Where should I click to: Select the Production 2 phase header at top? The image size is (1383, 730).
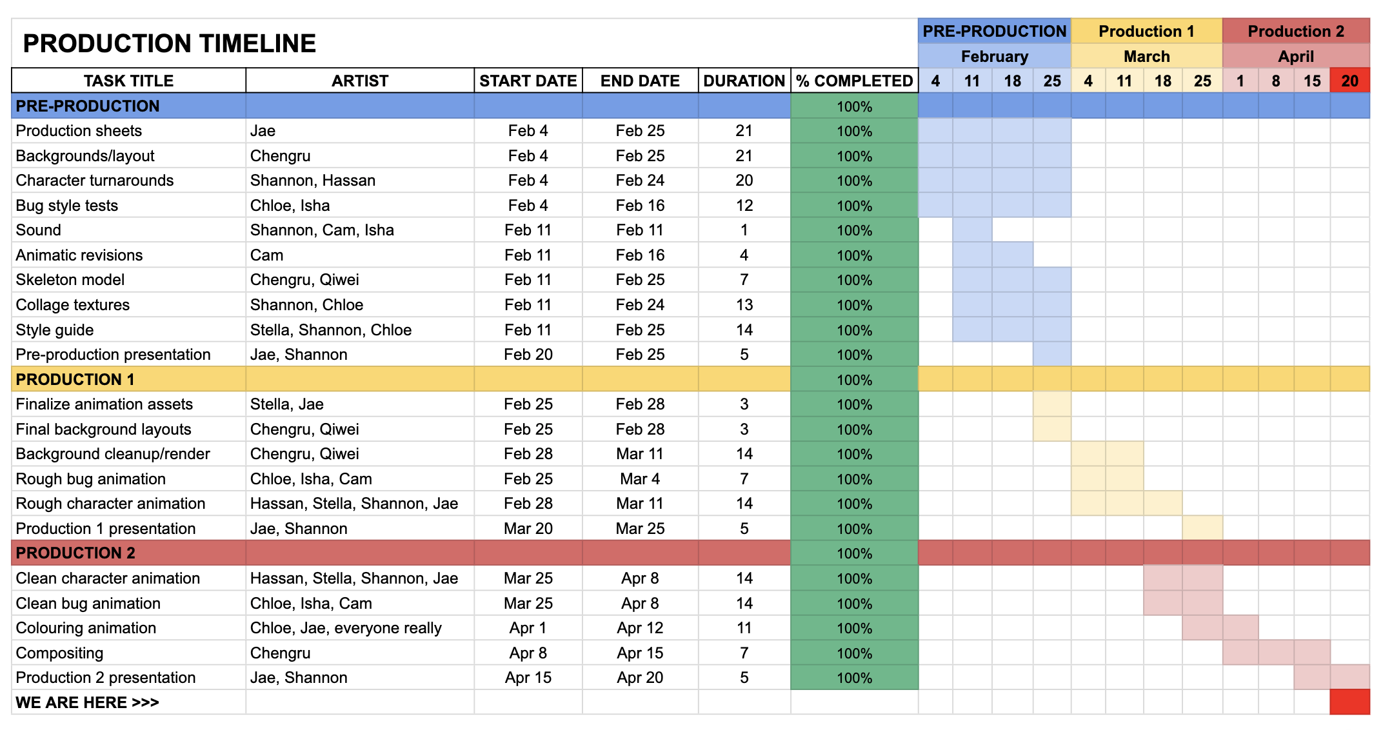pyautogui.click(x=1296, y=31)
